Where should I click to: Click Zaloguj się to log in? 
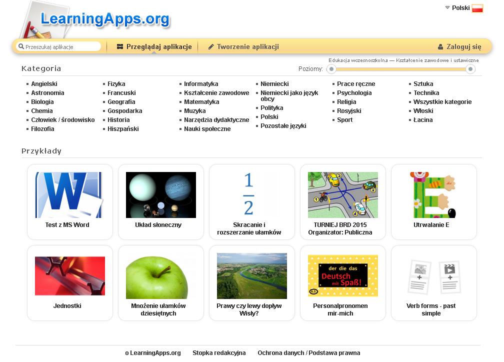pyautogui.click(x=459, y=46)
